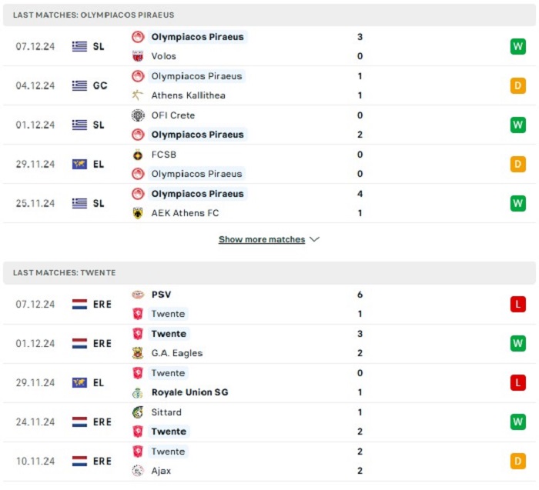Click the Royale Union SG crest
The height and width of the screenshot is (490, 539).
[x=138, y=392]
